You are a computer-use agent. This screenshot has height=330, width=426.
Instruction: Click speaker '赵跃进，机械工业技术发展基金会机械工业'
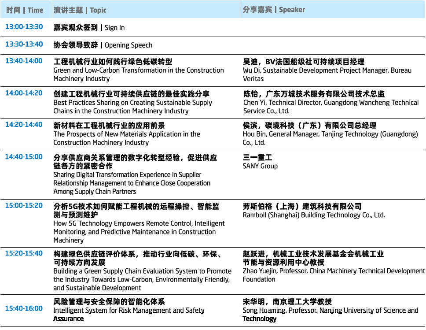(x=313, y=254)
